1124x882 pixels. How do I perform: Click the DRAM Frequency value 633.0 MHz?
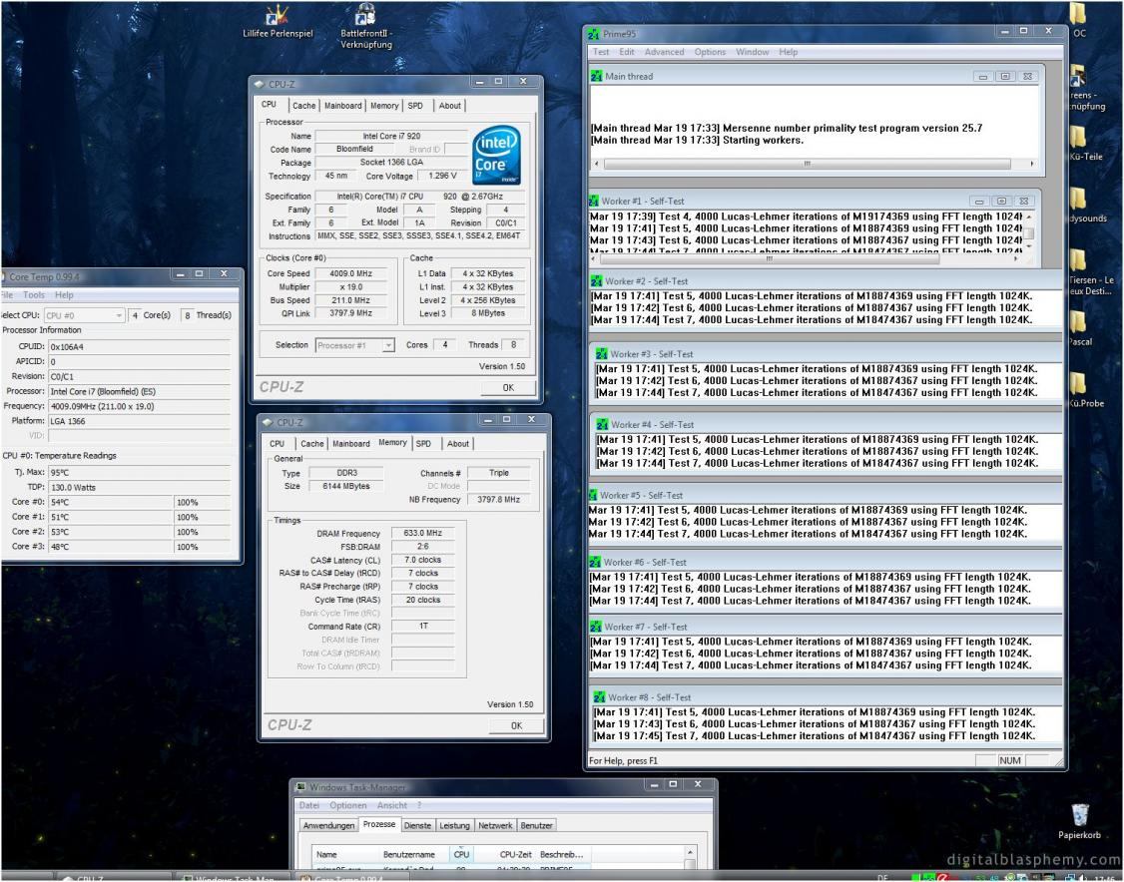coord(423,533)
